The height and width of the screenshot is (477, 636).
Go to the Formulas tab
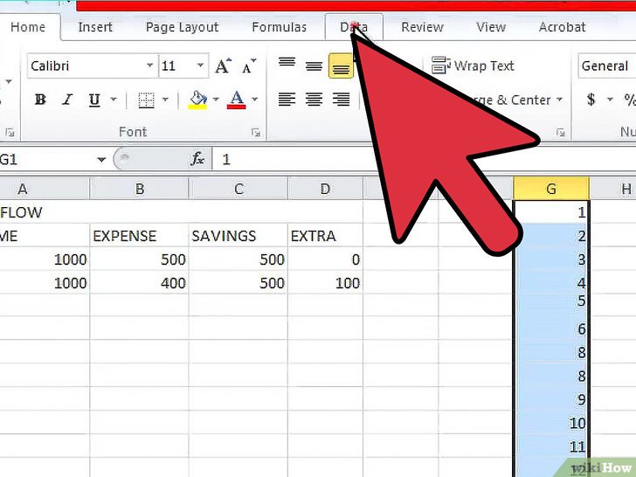point(279,27)
